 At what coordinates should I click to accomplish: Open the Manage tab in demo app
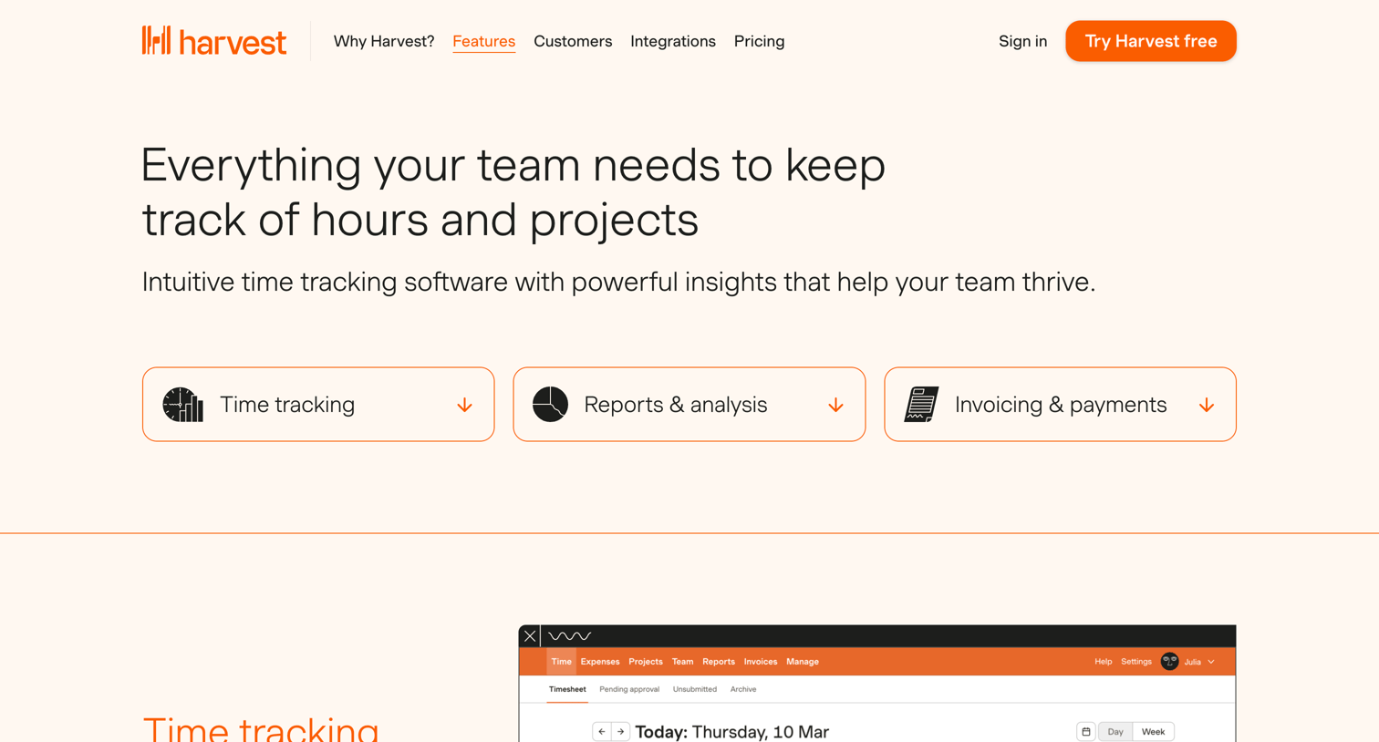pyautogui.click(x=803, y=662)
